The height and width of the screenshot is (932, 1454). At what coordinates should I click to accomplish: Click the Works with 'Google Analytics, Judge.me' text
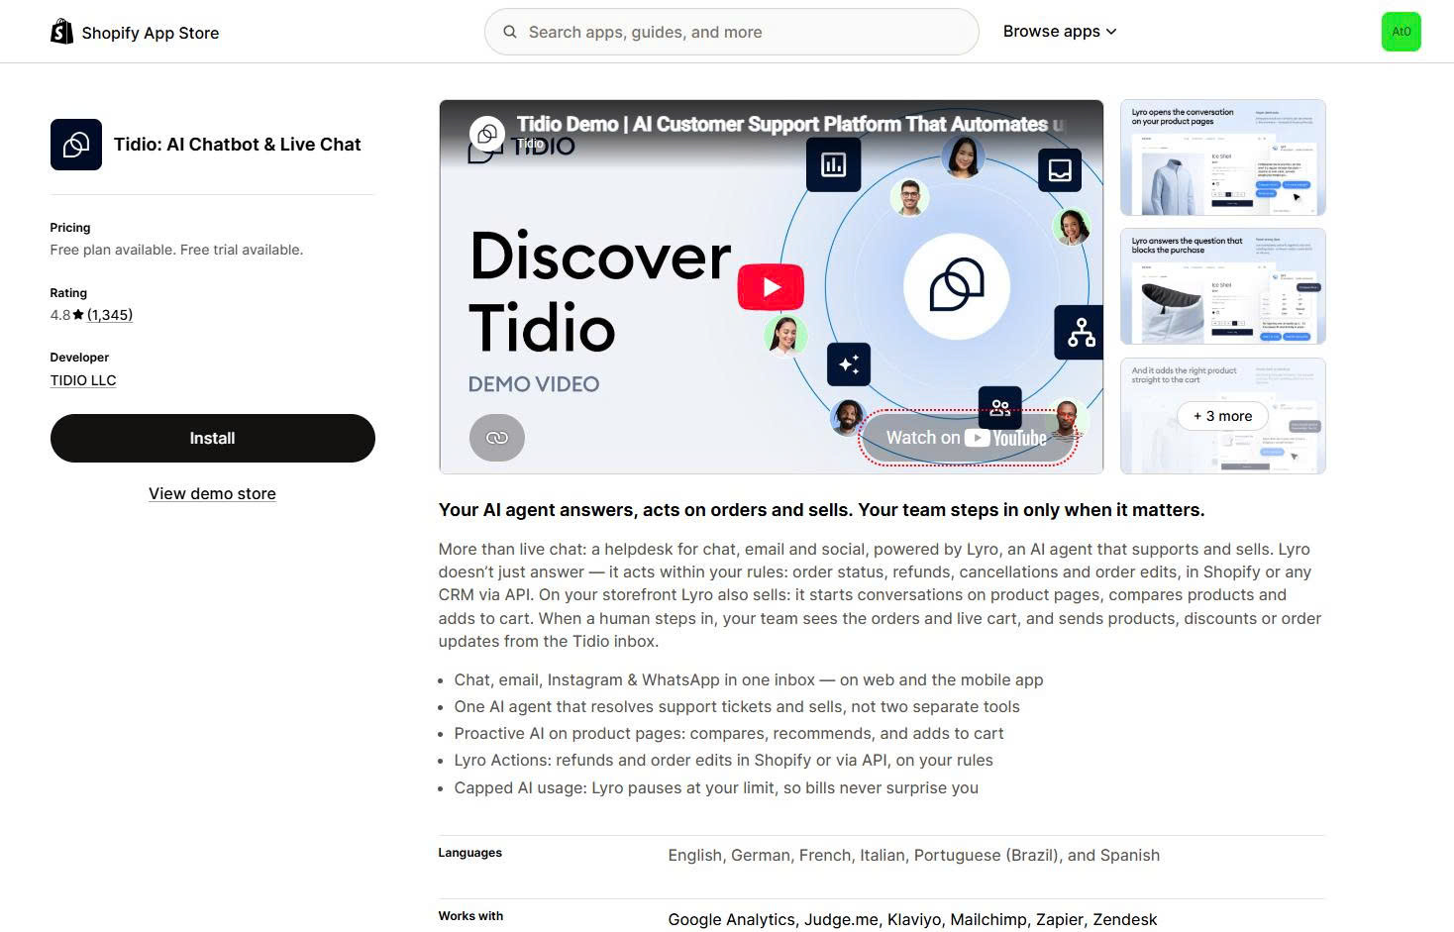(912, 919)
